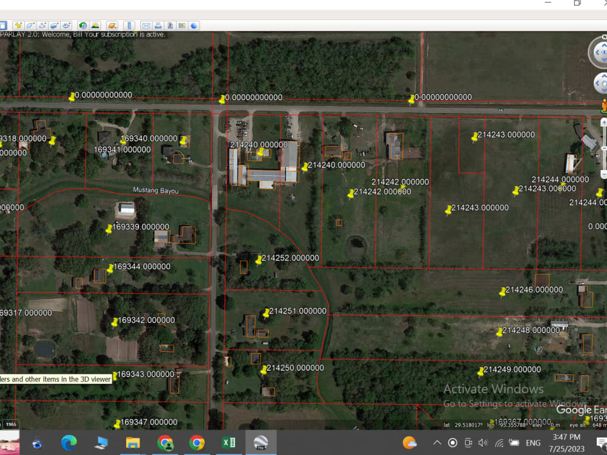Open the planet selector dropdown

click(x=111, y=25)
